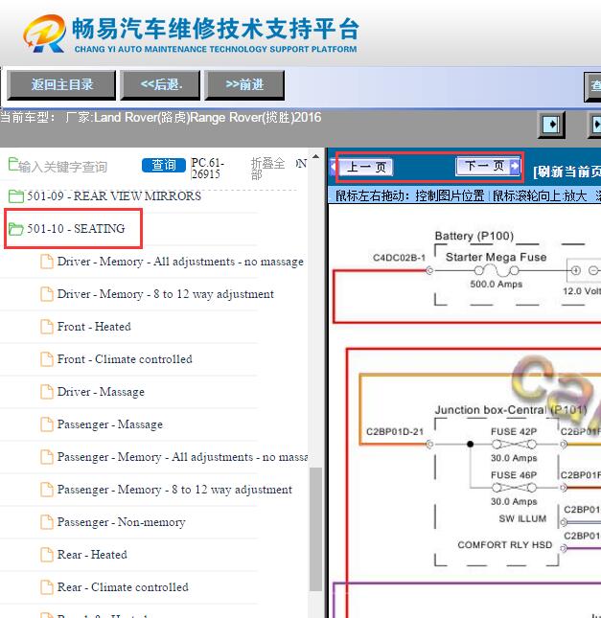Viewport: 601px width, 618px height.
Task: Click the PC.61-26915 text
Action: pyautogui.click(x=207, y=169)
